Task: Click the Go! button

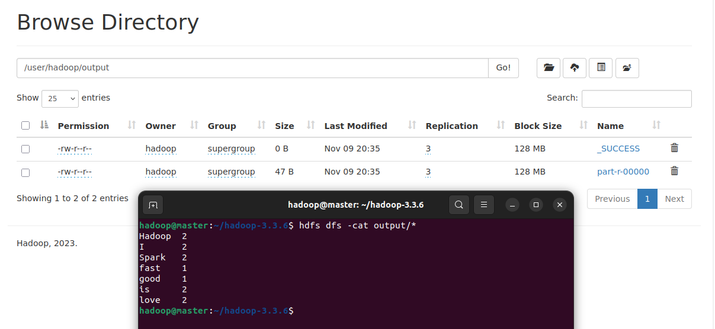Action: coord(504,68)
